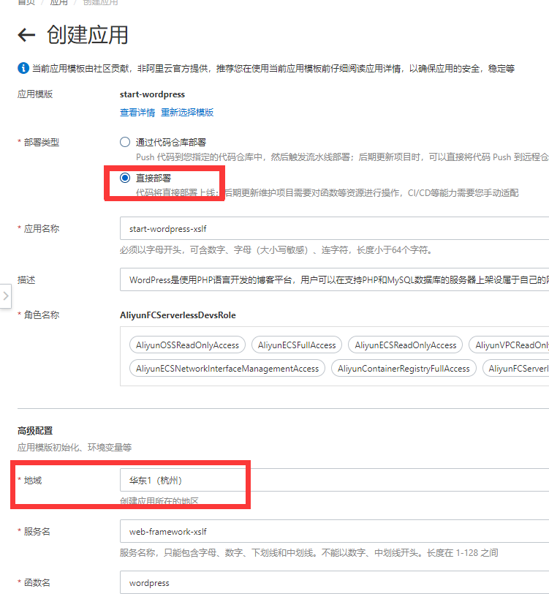Screen dimensions: 549x594
Task: Click AliyunECSReadOnlyAccess policy tag
Action: pyautogui.click(x=406, y=345)
